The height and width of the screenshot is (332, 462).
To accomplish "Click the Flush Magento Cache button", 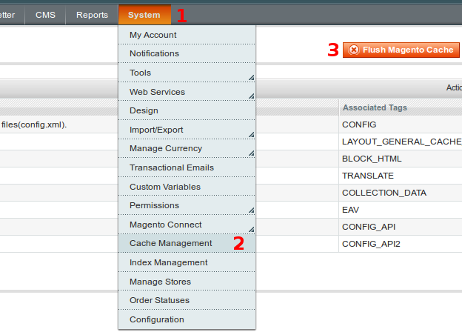I will coord(401,50).
